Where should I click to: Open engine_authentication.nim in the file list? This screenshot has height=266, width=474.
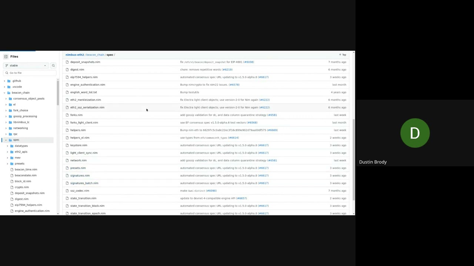coord(88,85)
